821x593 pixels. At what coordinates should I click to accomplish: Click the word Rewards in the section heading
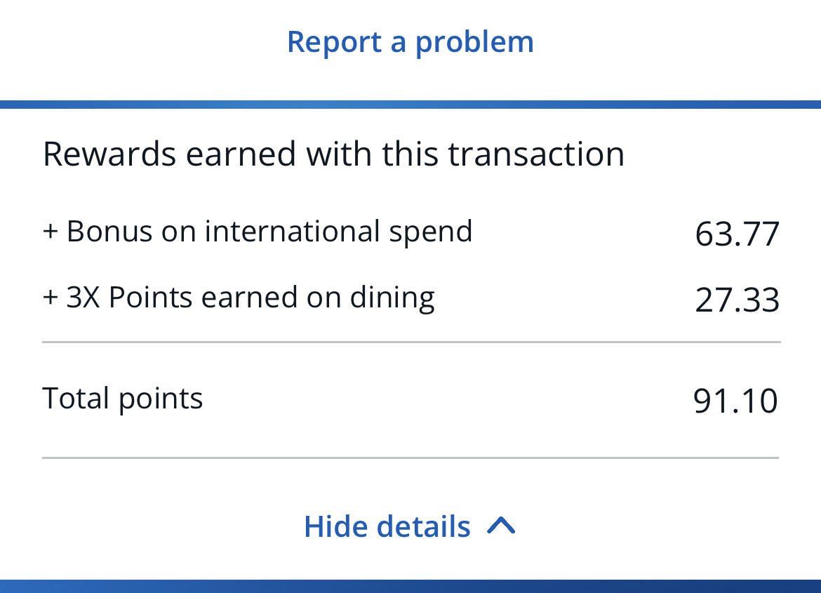click(x=110, y=154)
